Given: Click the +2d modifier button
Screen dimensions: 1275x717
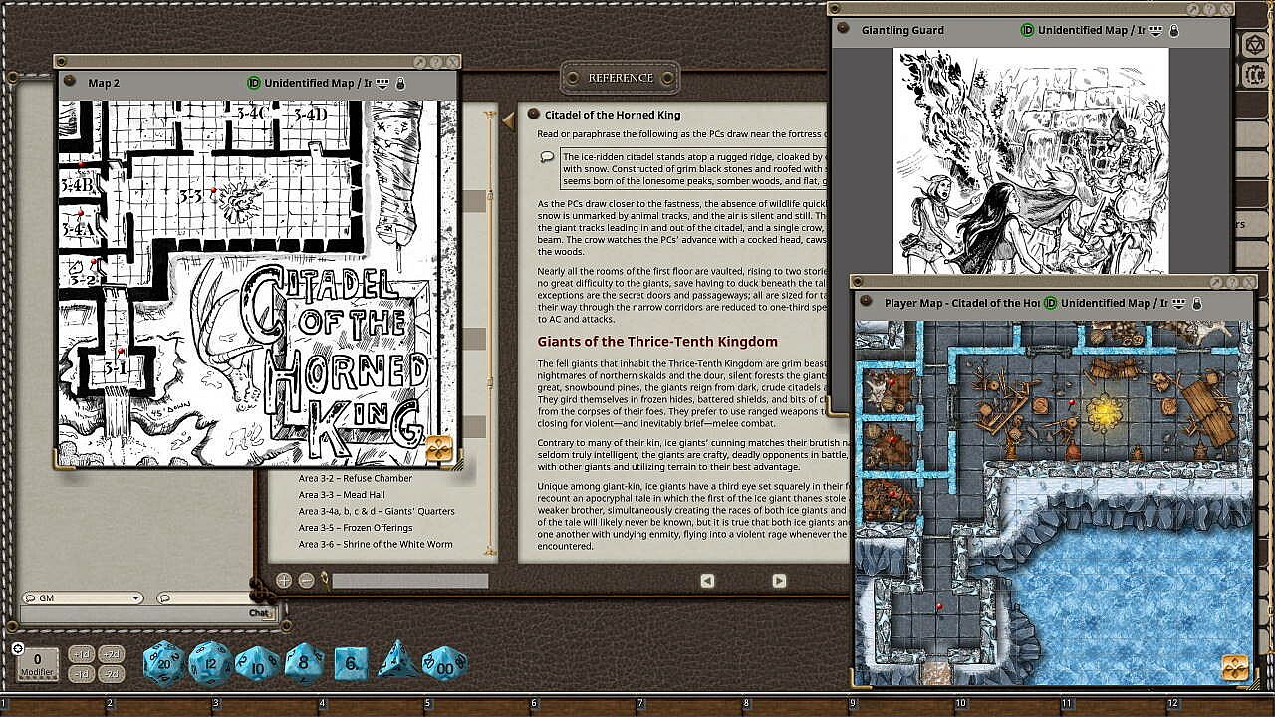Looking at the screenshot, I should click(112, 655).
